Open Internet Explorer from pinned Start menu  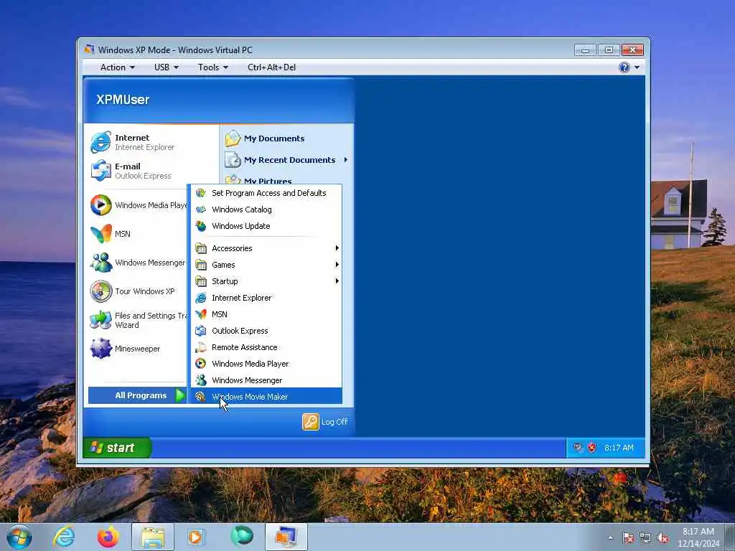[x=133, y=142]
